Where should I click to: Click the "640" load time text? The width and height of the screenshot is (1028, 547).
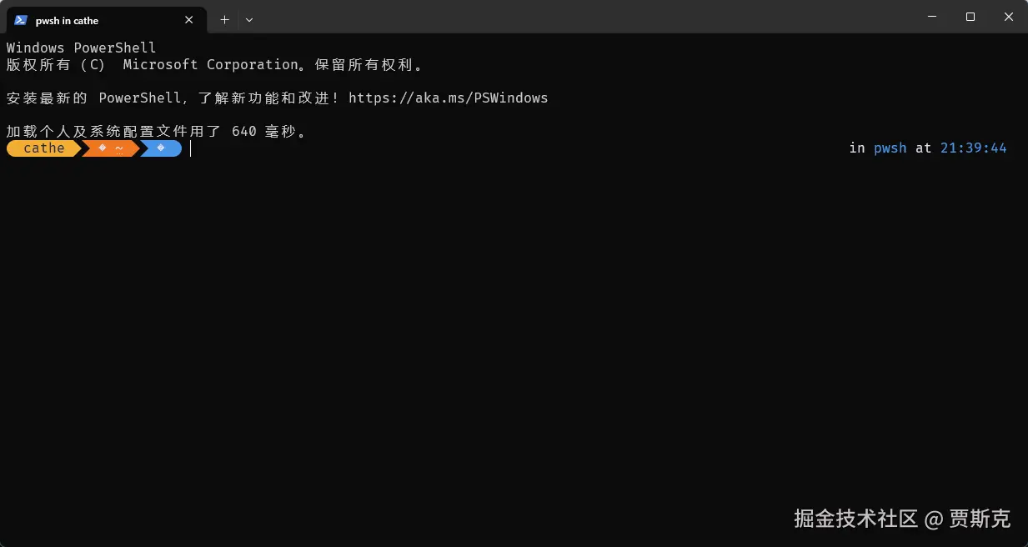[x=244, y=132]
